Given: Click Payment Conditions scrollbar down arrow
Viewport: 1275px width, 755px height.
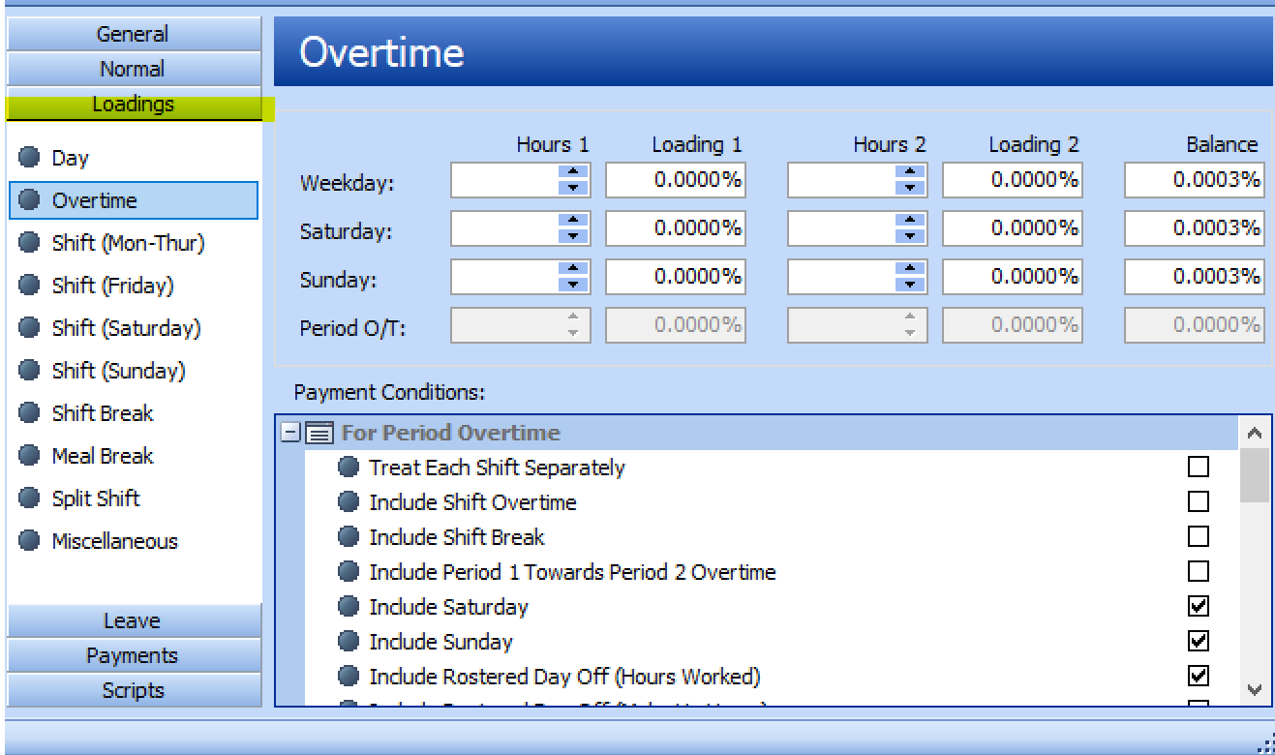Looking at the screenshot, I should pos(1255,689).
